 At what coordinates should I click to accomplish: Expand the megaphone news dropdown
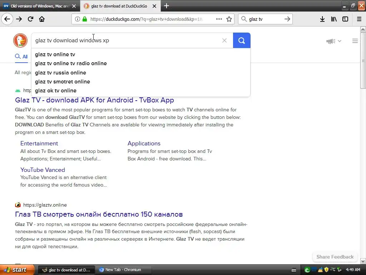click(x=334, y=41)
